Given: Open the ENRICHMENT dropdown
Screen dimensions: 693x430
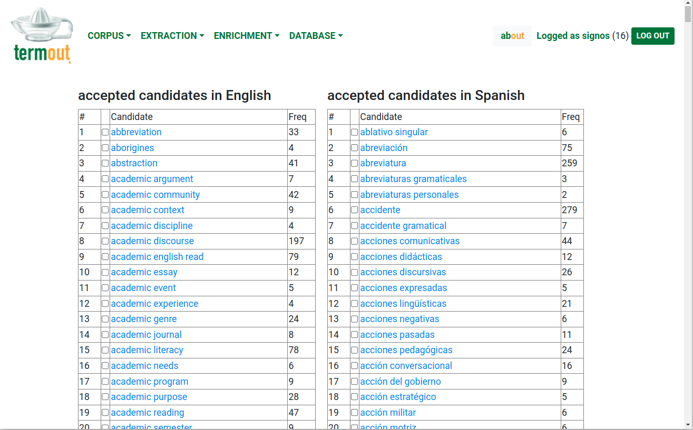Looking at the screenshot, I should pos(246,36).
